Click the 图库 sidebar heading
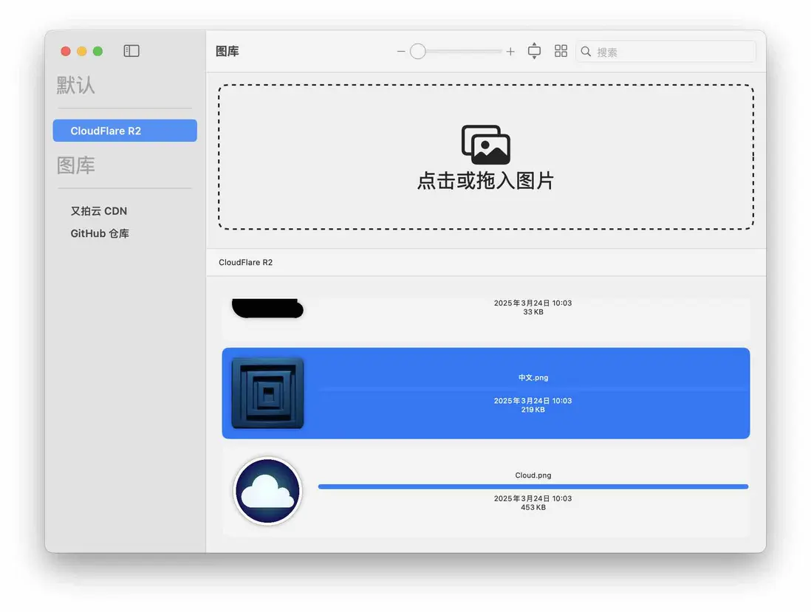 coord(75,165)
